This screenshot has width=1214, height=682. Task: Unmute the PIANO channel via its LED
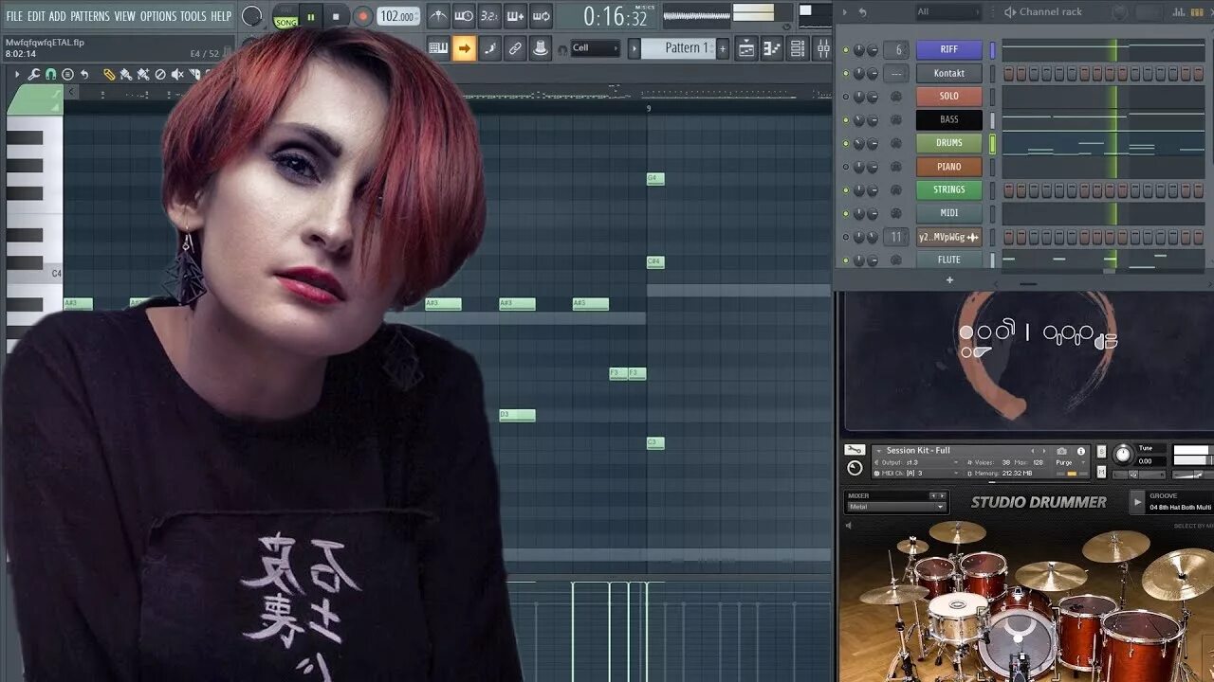(x=846, y=167)
